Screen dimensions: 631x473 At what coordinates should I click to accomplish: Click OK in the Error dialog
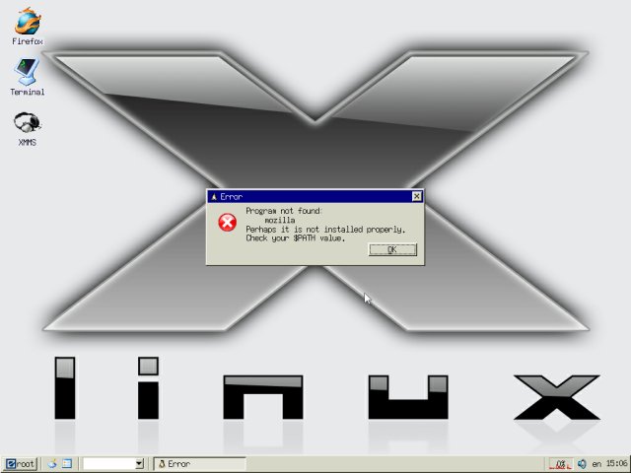point(392,249)
